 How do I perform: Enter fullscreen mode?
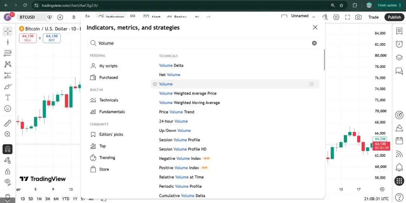[x=347, y=17]
